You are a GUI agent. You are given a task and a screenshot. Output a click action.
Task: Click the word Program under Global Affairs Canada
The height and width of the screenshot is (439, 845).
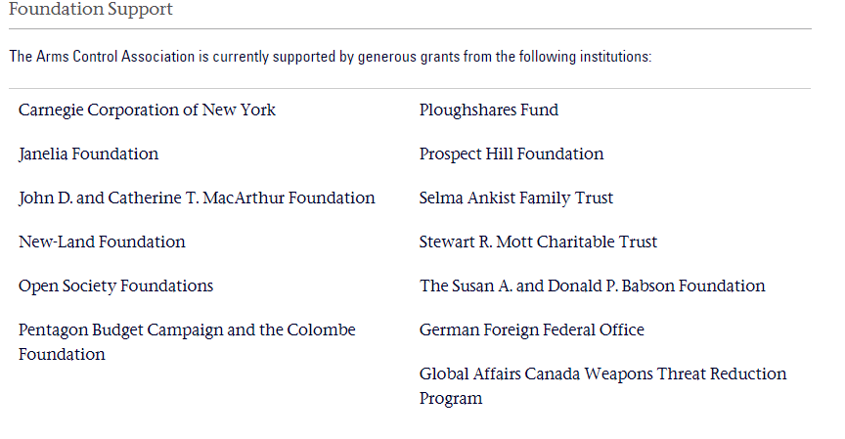pos(451,399)
